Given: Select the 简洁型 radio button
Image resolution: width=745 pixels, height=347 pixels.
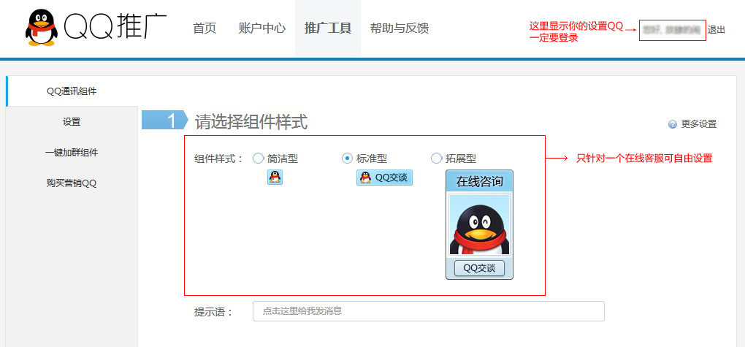Looking at the screenshot, I should pyautogui.click(x=258, y=159).
